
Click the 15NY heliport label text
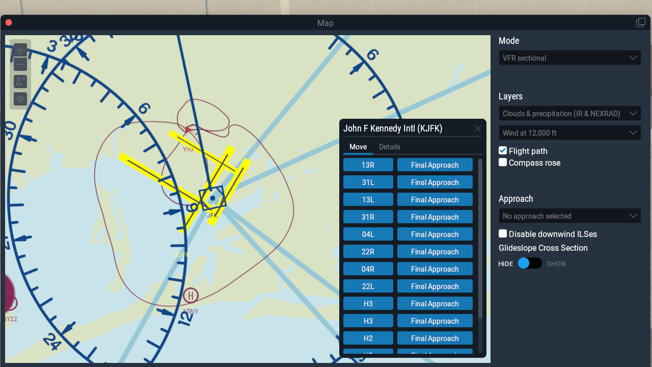click(191, 311)
